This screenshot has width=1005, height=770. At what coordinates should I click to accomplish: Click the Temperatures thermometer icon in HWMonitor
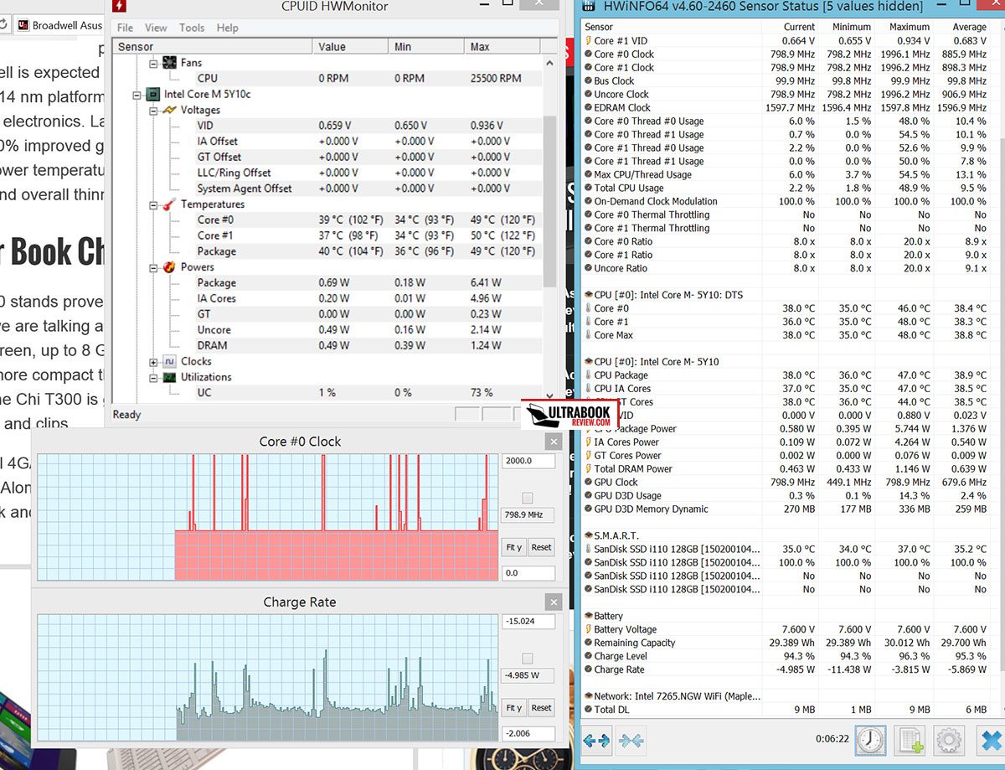click(168, 204)
